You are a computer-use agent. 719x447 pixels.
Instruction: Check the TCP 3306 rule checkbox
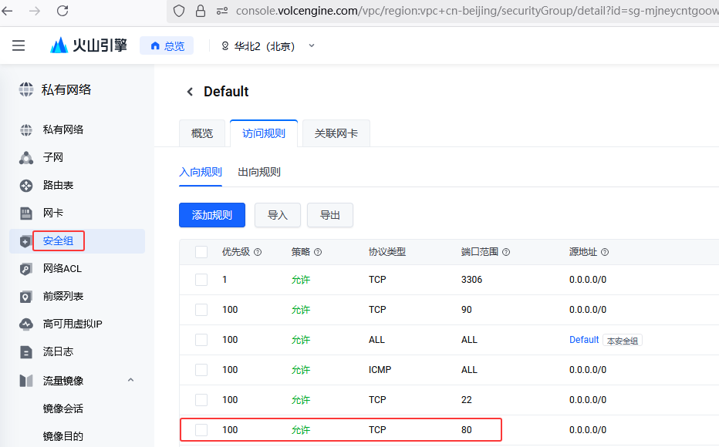[201, 280]
